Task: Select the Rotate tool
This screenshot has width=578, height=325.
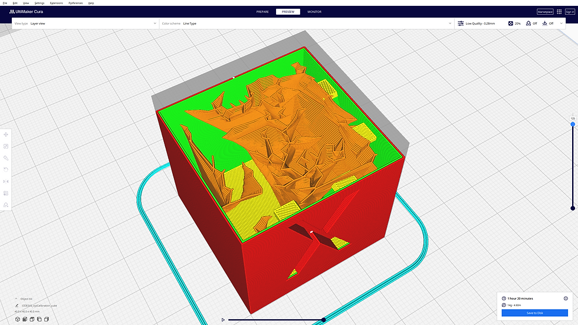Action: (6, 169)
